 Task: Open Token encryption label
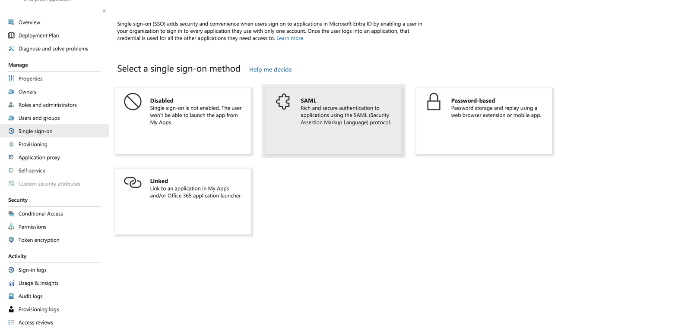pyautogui.click(x=39, y=240)
